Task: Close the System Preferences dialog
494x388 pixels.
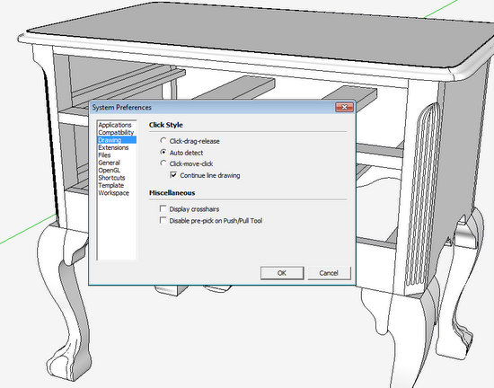Action: [344, 108]
